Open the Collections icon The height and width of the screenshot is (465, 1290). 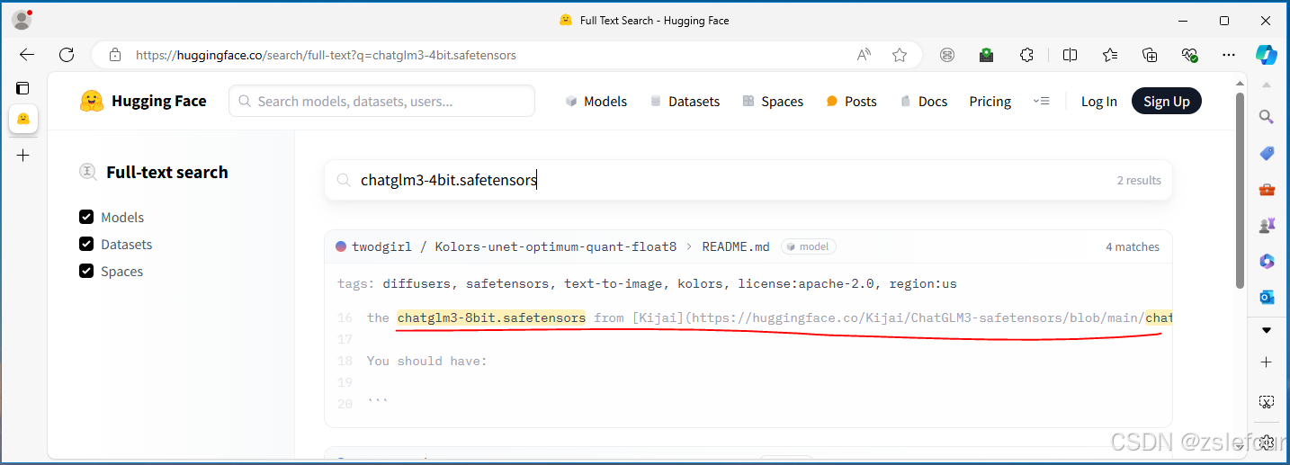(1150, 55)
